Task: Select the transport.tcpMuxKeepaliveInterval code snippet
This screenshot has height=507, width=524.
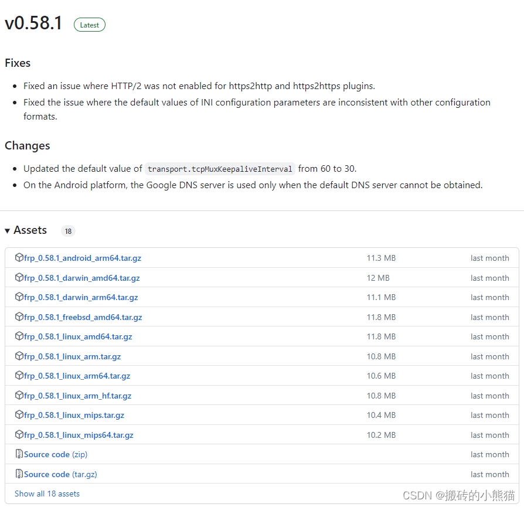Action: tap(220, 169)
